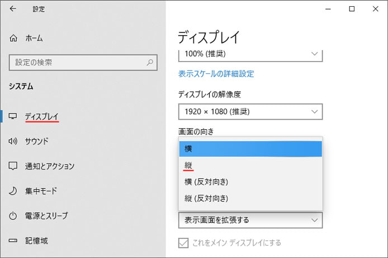Open notifications and actions icon
388x258 pixels.
tap(13, 166)
